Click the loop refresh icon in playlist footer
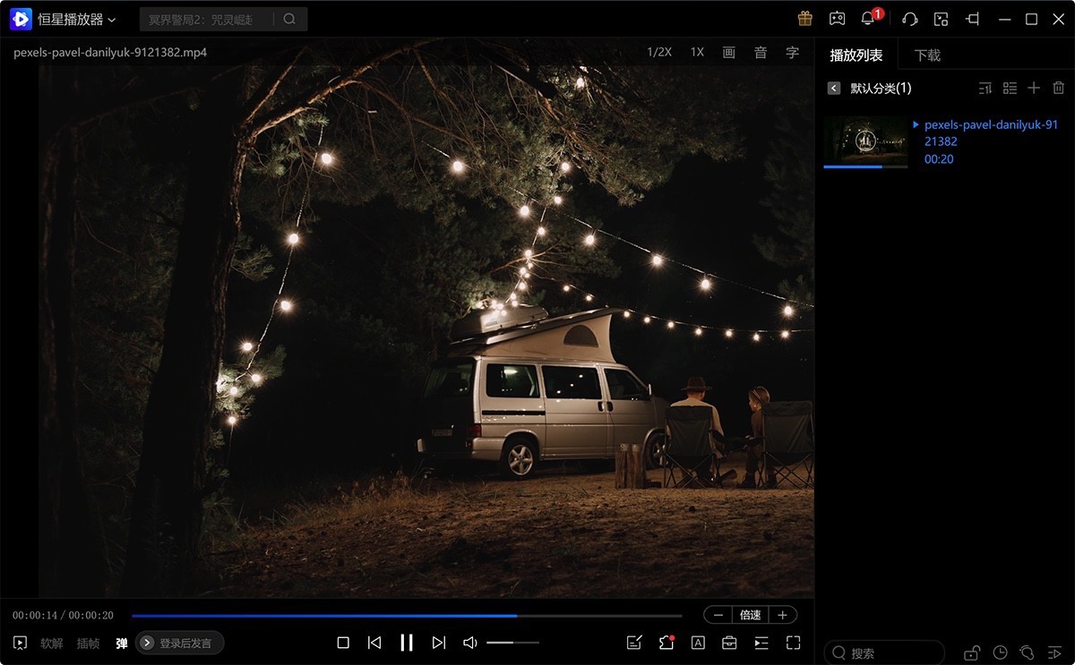 tap(1028, 652)
